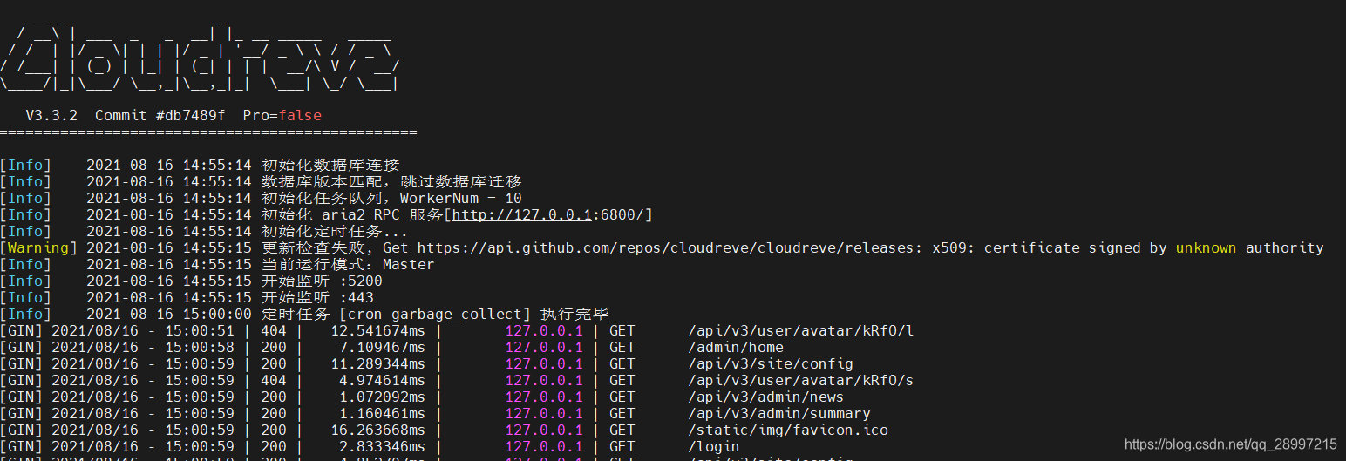1346x461 pixels.
Task: Click the GET method on /admin/home row
Action: tap(622, 348)
